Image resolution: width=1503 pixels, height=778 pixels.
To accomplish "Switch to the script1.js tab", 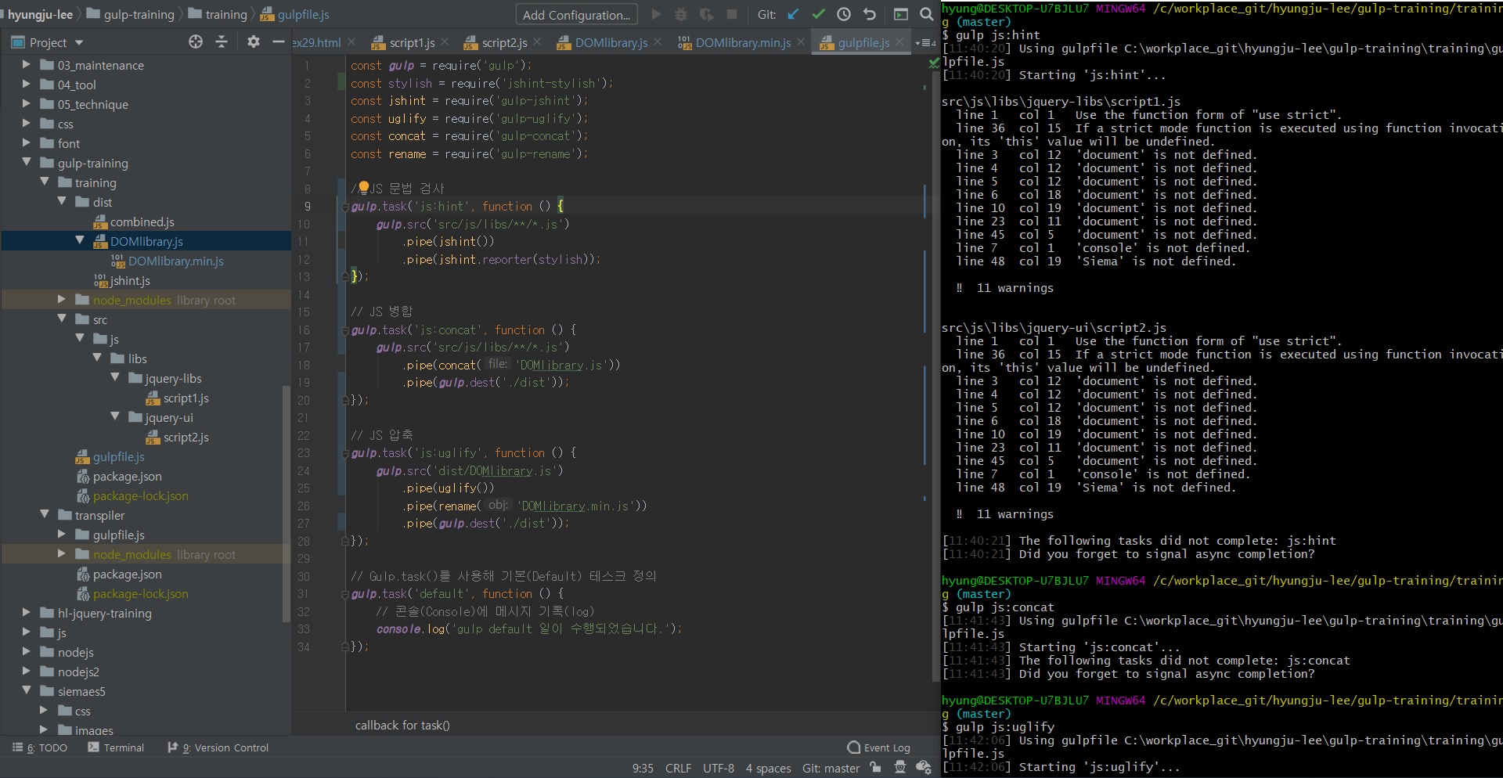I will (411, 42).
